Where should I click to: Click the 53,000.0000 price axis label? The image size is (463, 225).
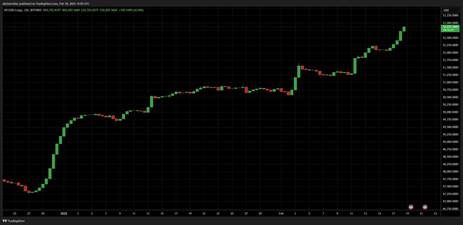[451, 23]
